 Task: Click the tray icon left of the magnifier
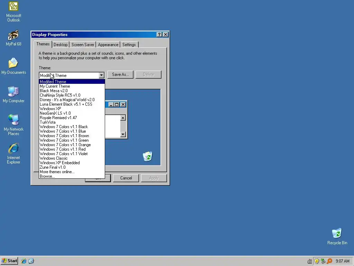coord(323,261)
